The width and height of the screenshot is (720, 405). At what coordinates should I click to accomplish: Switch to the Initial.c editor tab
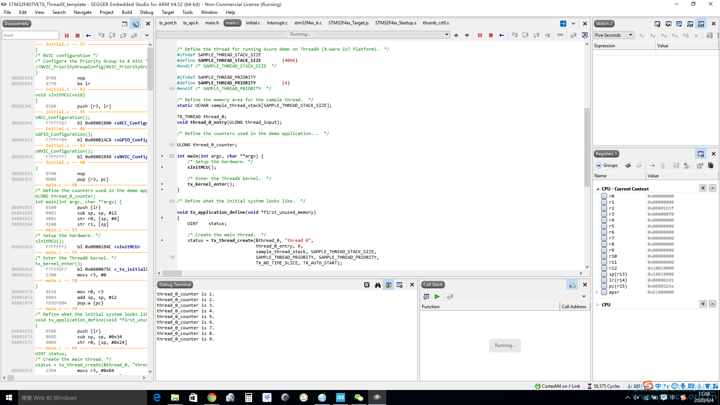click(x=253, y=23)
